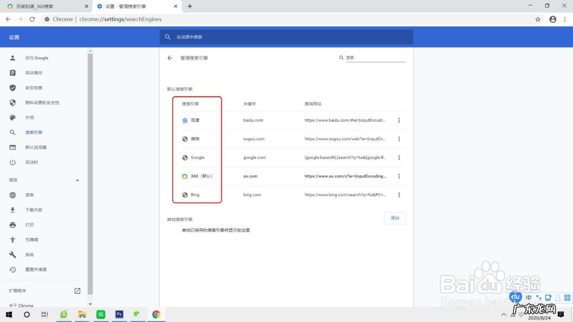This screenshot has width=573, height=322.
Task: Expand hidden icons chevron in system tray
Action: [x=503, y=314]
